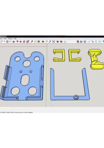Expand the Arc tool dropdown arrow
The width and height of the screenshot is (104, 148).
[4, 42]
